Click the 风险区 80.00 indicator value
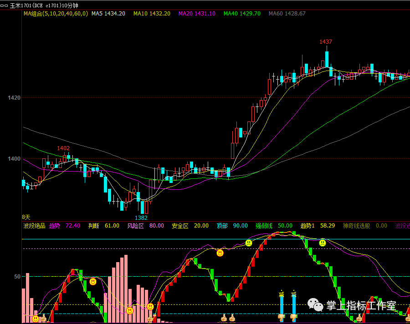 point(146,226)
